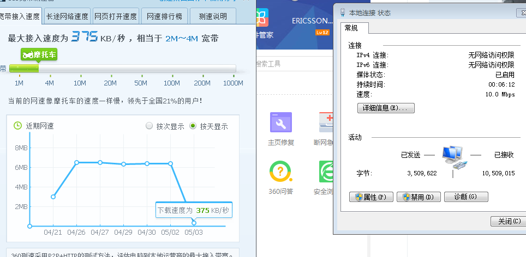Image resolution: width=526 pixels, height=257 pixels.
Task: Open the 网速排行榜 tab
Action: (x=164, y=16)
